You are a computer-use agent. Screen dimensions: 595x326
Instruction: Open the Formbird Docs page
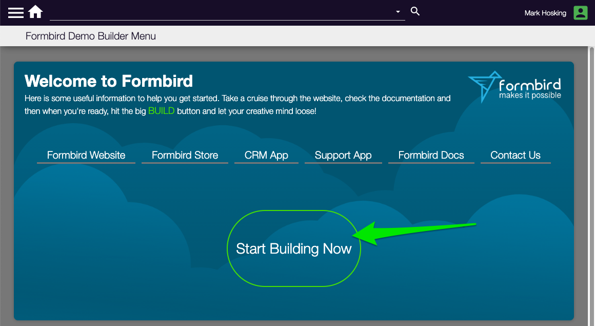(431, 155)
